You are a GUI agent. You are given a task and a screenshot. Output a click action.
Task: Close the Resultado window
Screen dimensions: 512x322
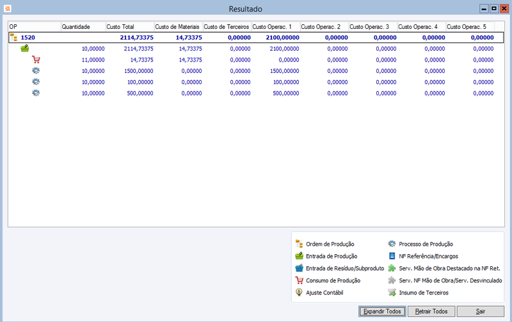[x=504, y=9]
